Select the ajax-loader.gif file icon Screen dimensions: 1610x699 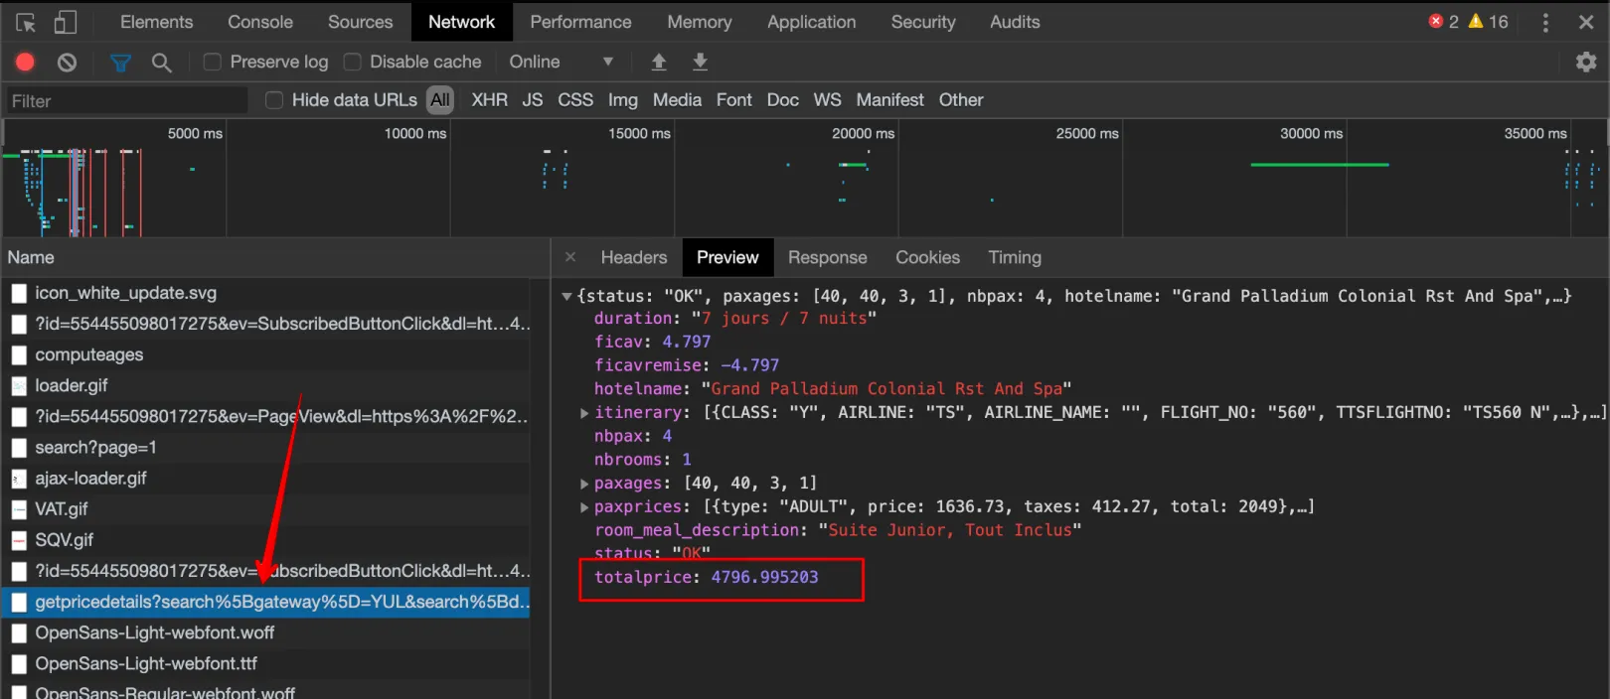[19, 479]
